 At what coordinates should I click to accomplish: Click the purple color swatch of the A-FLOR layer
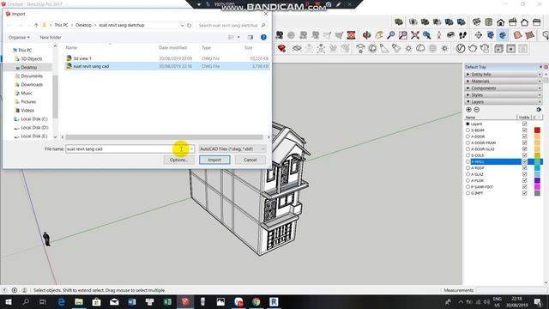point(537,180)
